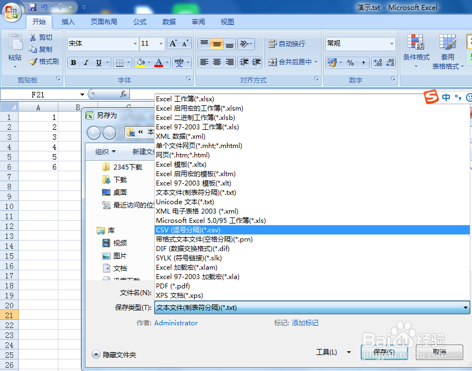
Task: Click Add Tag (添加标记) link
Action: pos(305,323)
